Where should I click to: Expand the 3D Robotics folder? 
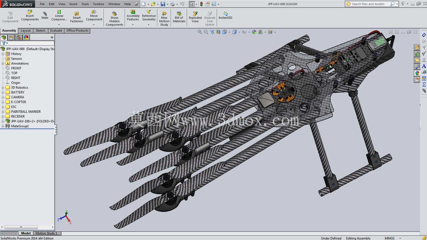(x=3, y=88)
